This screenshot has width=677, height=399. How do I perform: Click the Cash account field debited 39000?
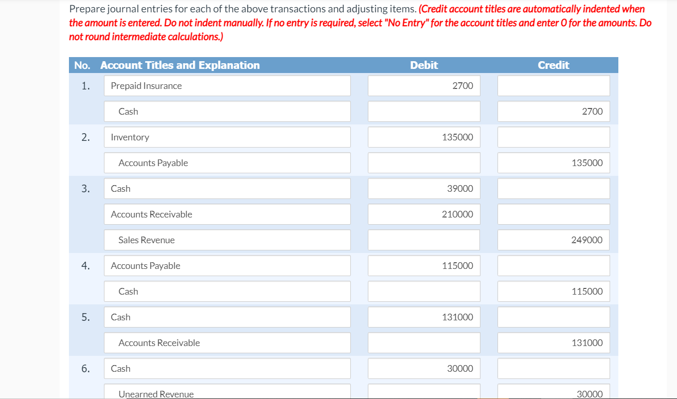click(x=227, y=189)
